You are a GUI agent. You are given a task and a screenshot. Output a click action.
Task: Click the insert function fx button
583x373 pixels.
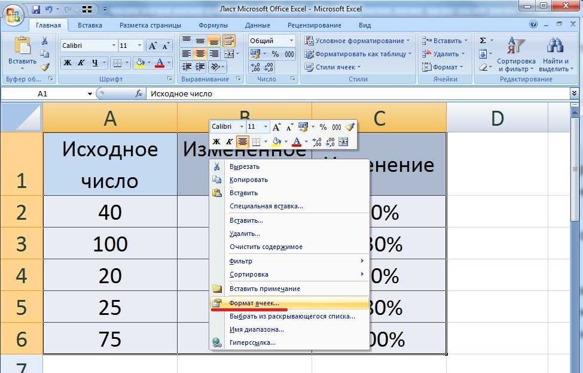tap(139, 94)
